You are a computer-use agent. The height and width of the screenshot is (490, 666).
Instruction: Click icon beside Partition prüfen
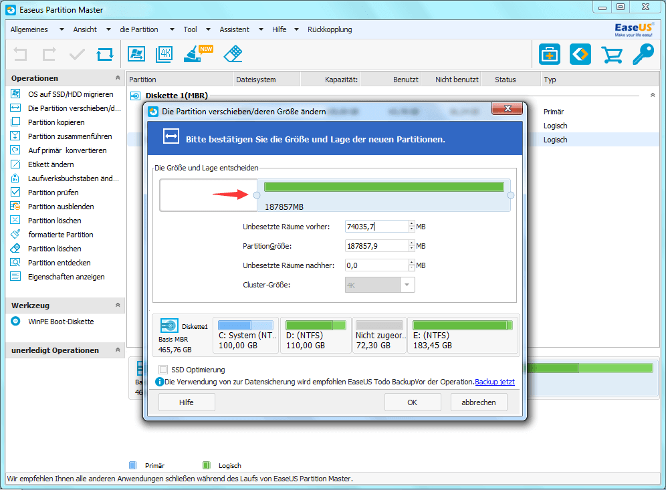click(15, 192)
